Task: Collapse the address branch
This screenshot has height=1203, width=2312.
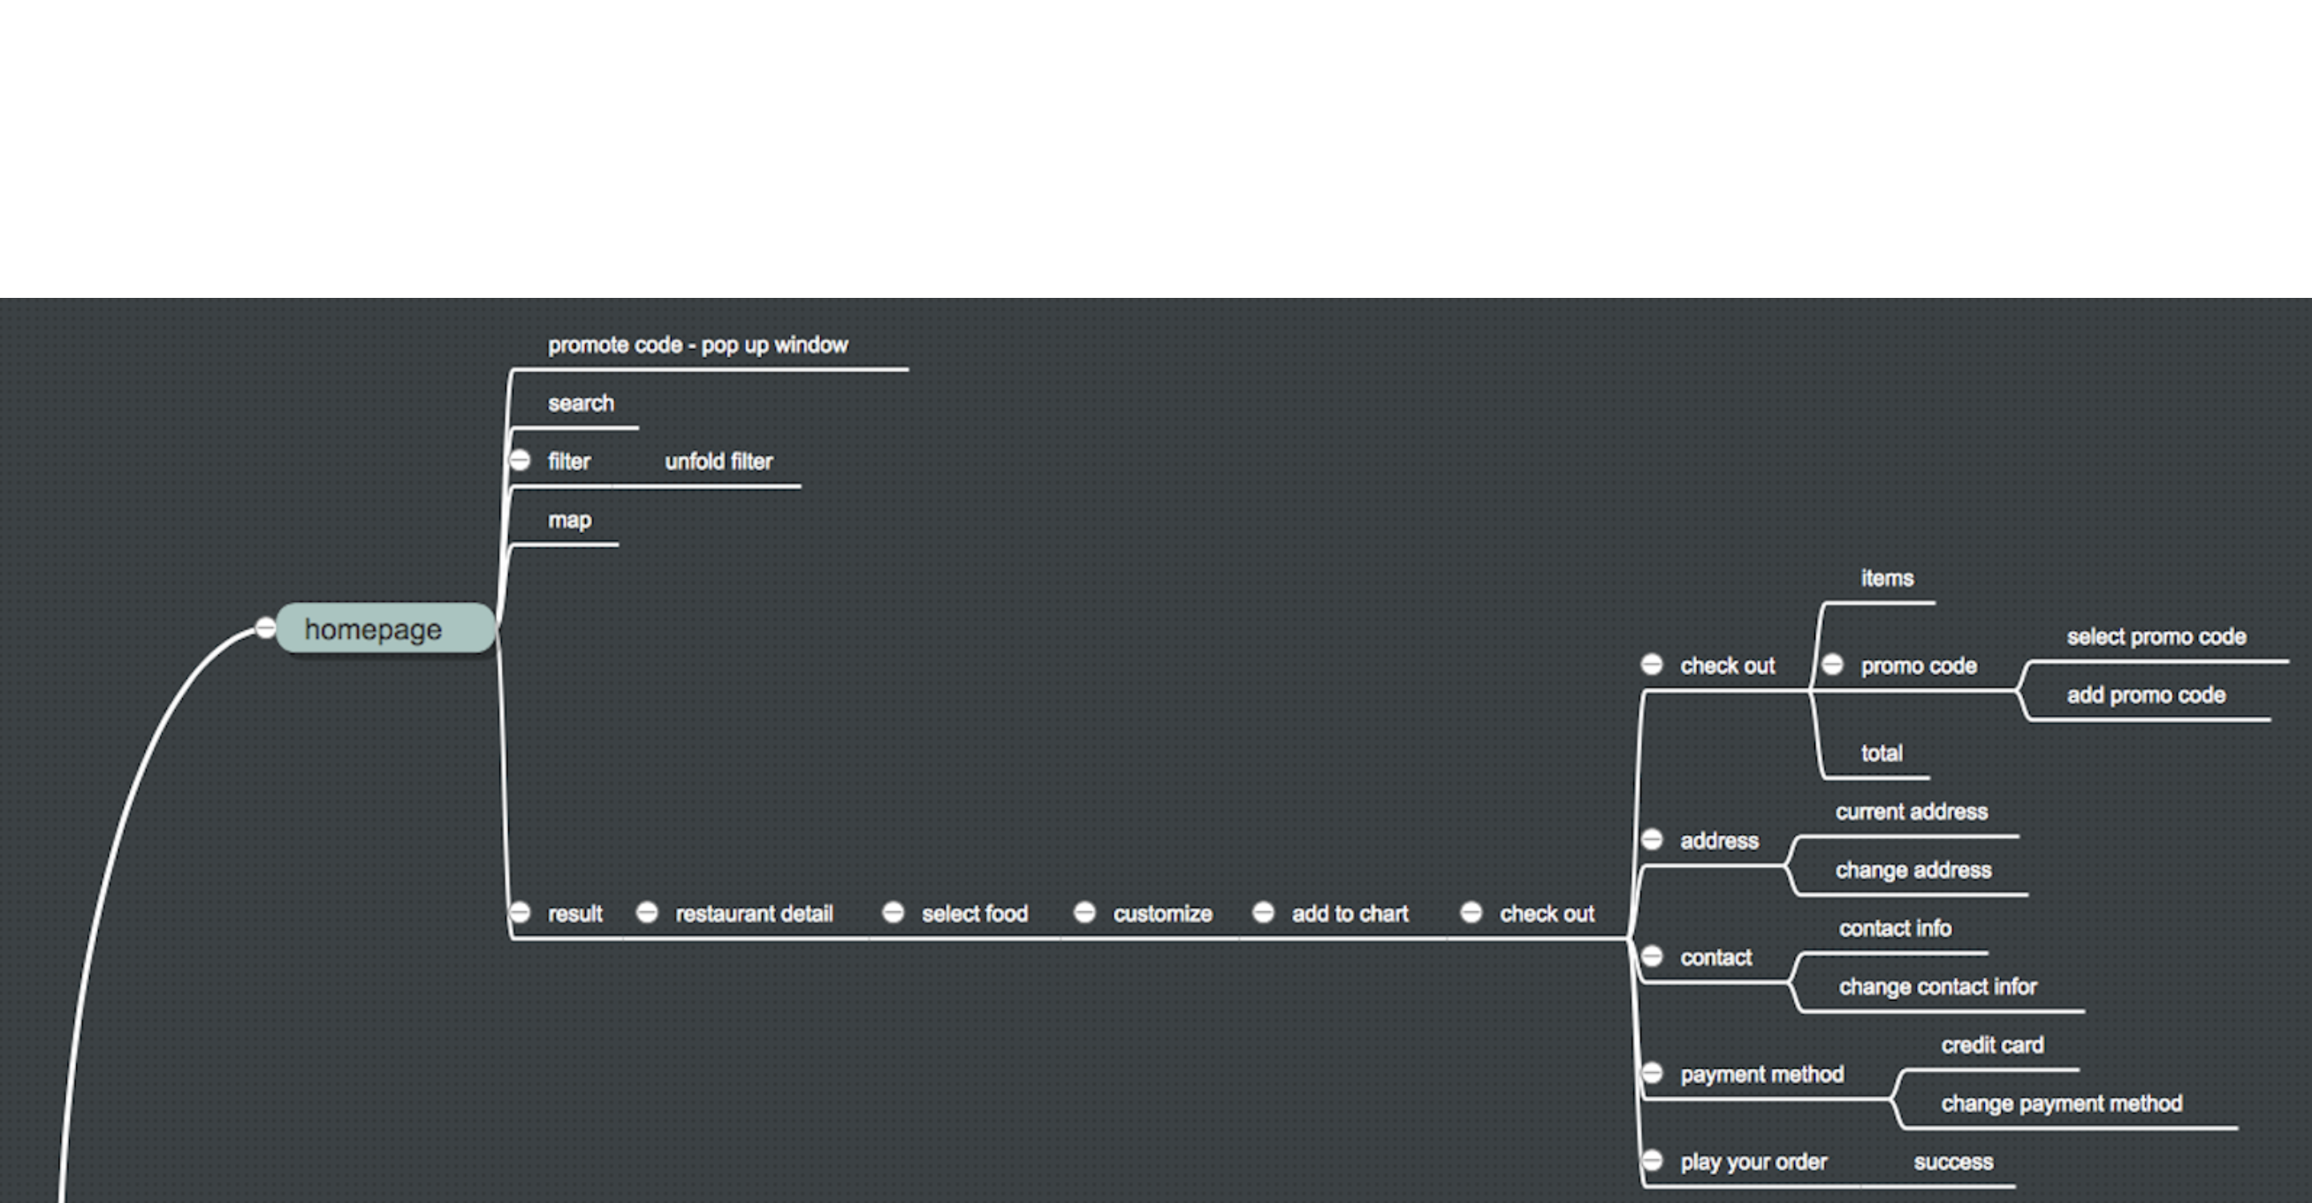Action: [x=1652, y=840]
